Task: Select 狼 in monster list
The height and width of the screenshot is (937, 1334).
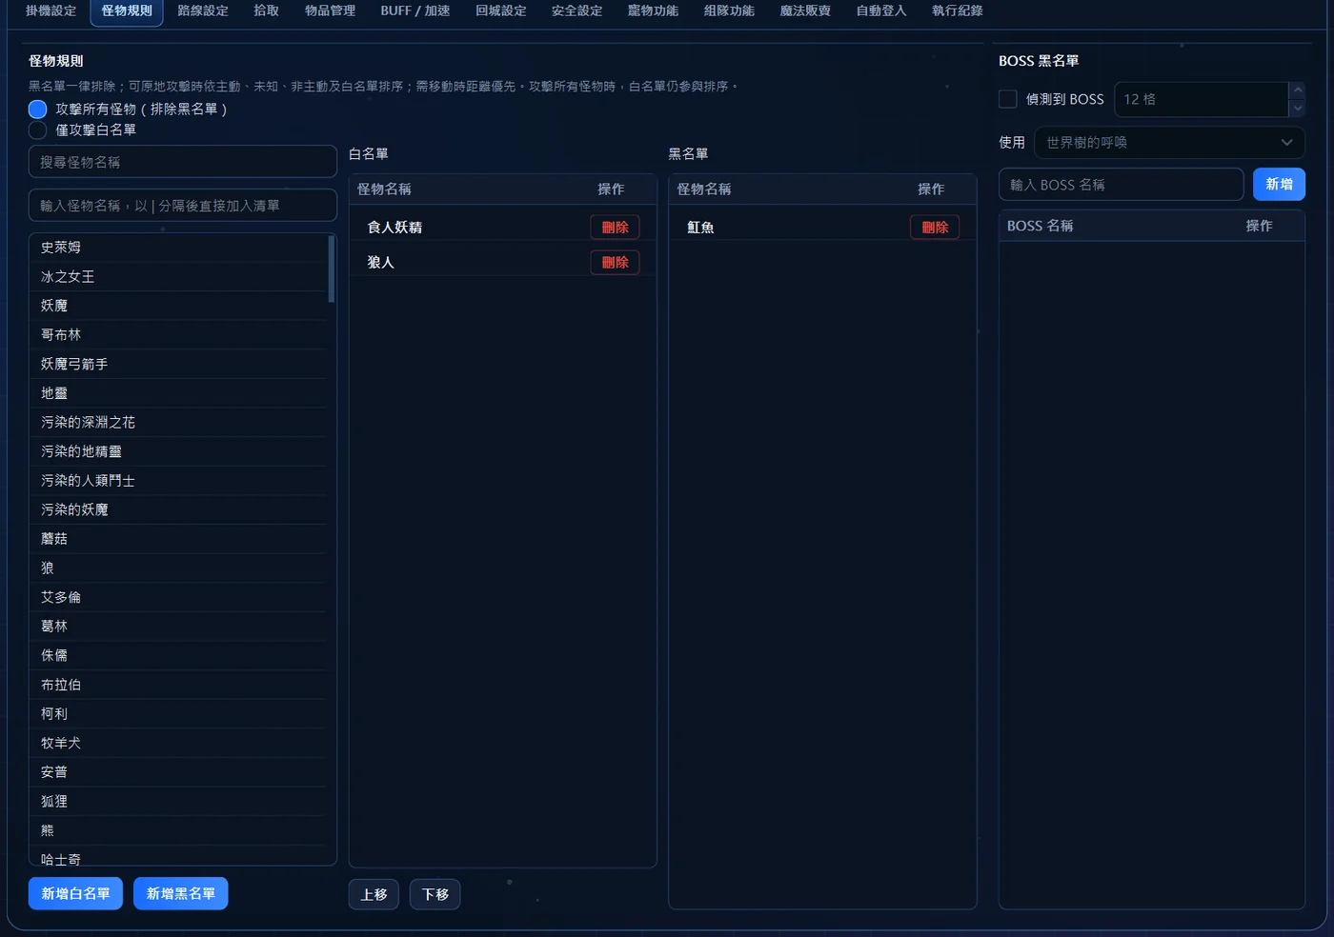Action: 178,568
